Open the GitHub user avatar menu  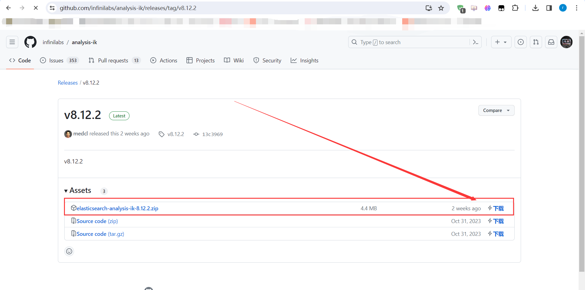566,42
